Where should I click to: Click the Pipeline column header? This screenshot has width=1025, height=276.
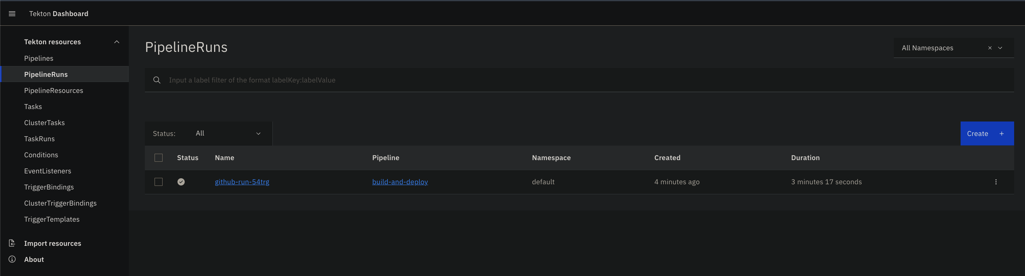coord(386,158)
